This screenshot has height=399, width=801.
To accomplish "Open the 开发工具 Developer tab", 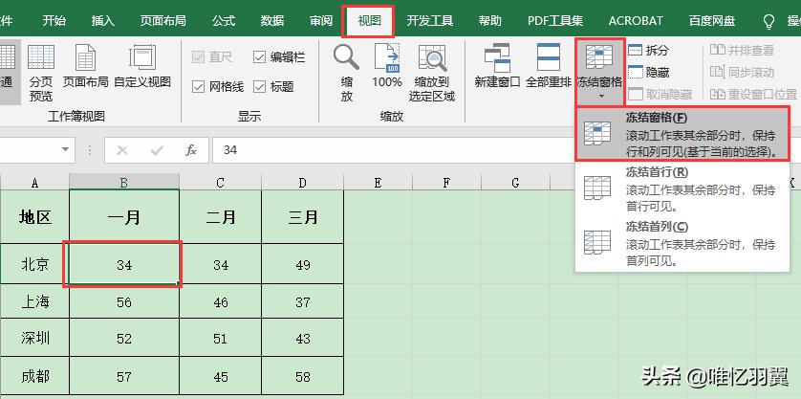I will coord(429,21).
